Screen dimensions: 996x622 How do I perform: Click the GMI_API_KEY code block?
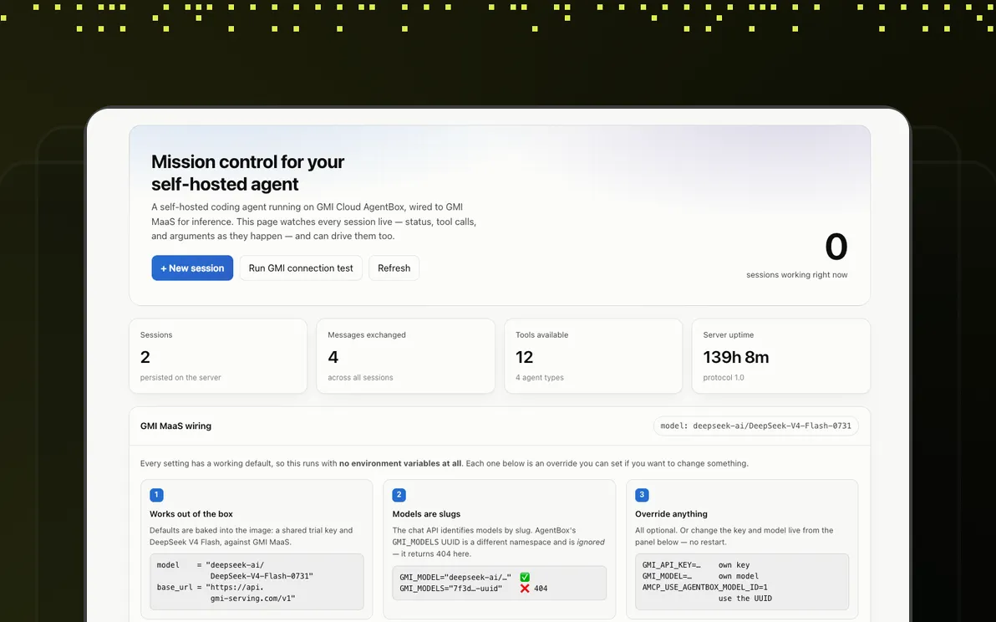point(742,581)
